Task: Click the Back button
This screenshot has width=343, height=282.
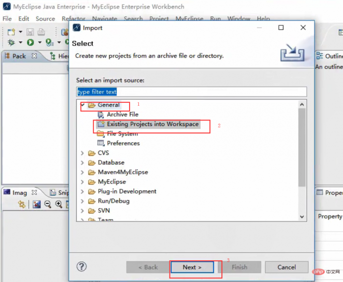Action: [x=148, y=267]
